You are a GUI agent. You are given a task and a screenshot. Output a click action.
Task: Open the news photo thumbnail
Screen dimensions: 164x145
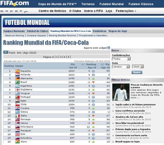pos(121,92)
